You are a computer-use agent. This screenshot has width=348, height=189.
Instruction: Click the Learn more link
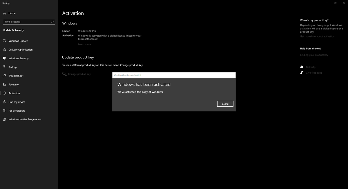pos(84,44)
